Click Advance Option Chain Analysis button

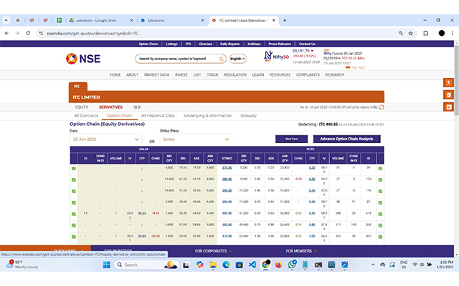tap(346, 139)
